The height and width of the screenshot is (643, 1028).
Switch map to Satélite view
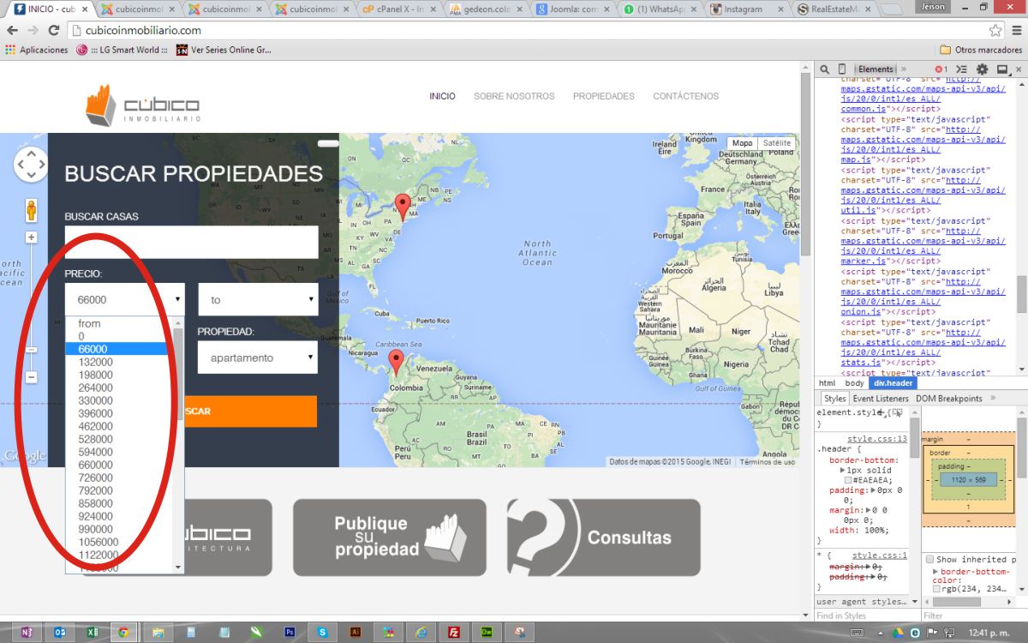tap(777, 143)
